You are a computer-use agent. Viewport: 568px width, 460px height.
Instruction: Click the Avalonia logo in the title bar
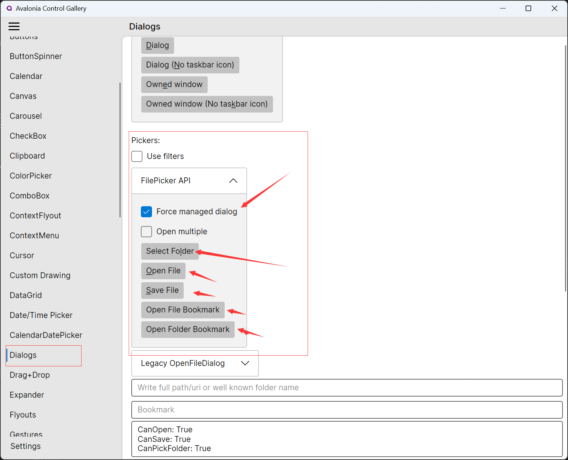pyautogui.click(x=9, y=8)
